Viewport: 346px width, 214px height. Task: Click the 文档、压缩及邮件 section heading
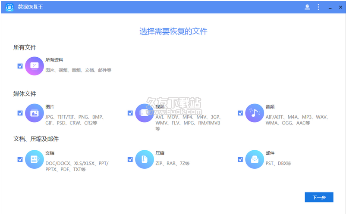pyautogui.click(x=36, y=139)
